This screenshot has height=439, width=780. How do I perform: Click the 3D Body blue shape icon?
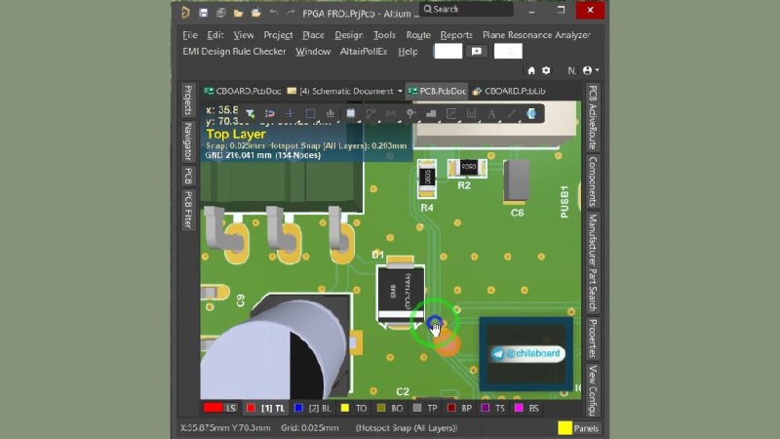coord(531,114)
